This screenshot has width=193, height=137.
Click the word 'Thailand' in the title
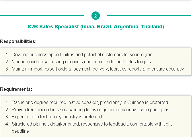(152, 27)
